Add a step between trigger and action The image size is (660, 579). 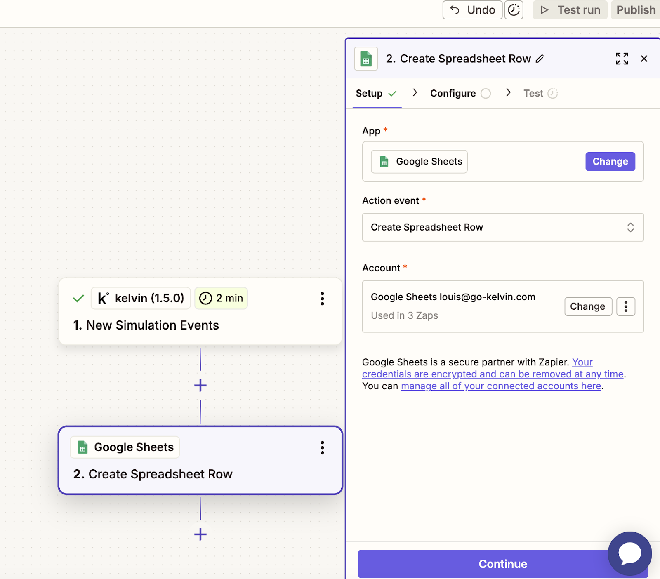200,386
